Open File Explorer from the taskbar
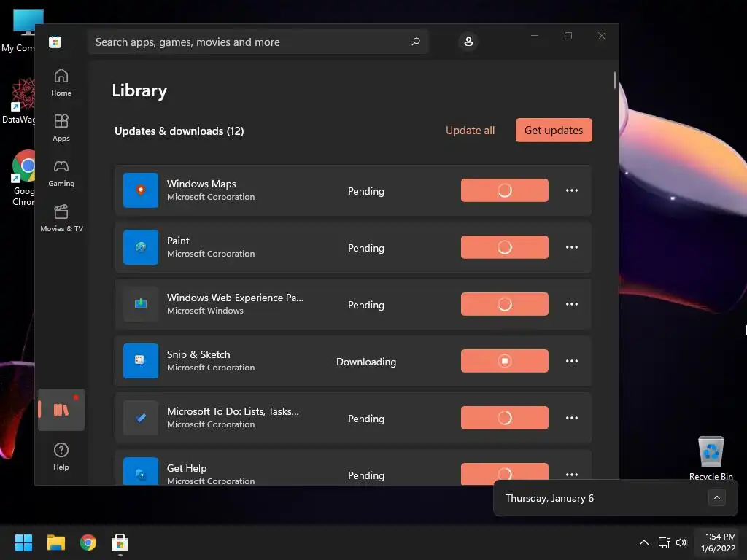The image size is (747, 560). tap(55, 542)
